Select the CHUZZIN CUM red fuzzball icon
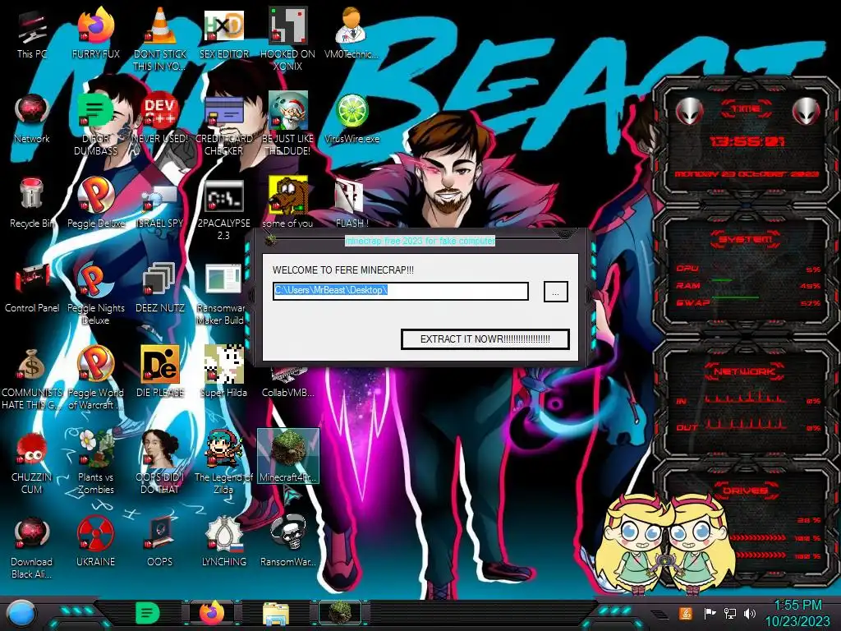841x631 pixels. (x=32, y=463)
